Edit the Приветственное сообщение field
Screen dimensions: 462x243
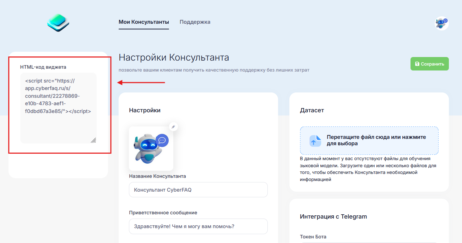point(198,226)
